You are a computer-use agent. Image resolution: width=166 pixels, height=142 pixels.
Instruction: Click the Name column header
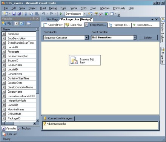click(19, 29)
